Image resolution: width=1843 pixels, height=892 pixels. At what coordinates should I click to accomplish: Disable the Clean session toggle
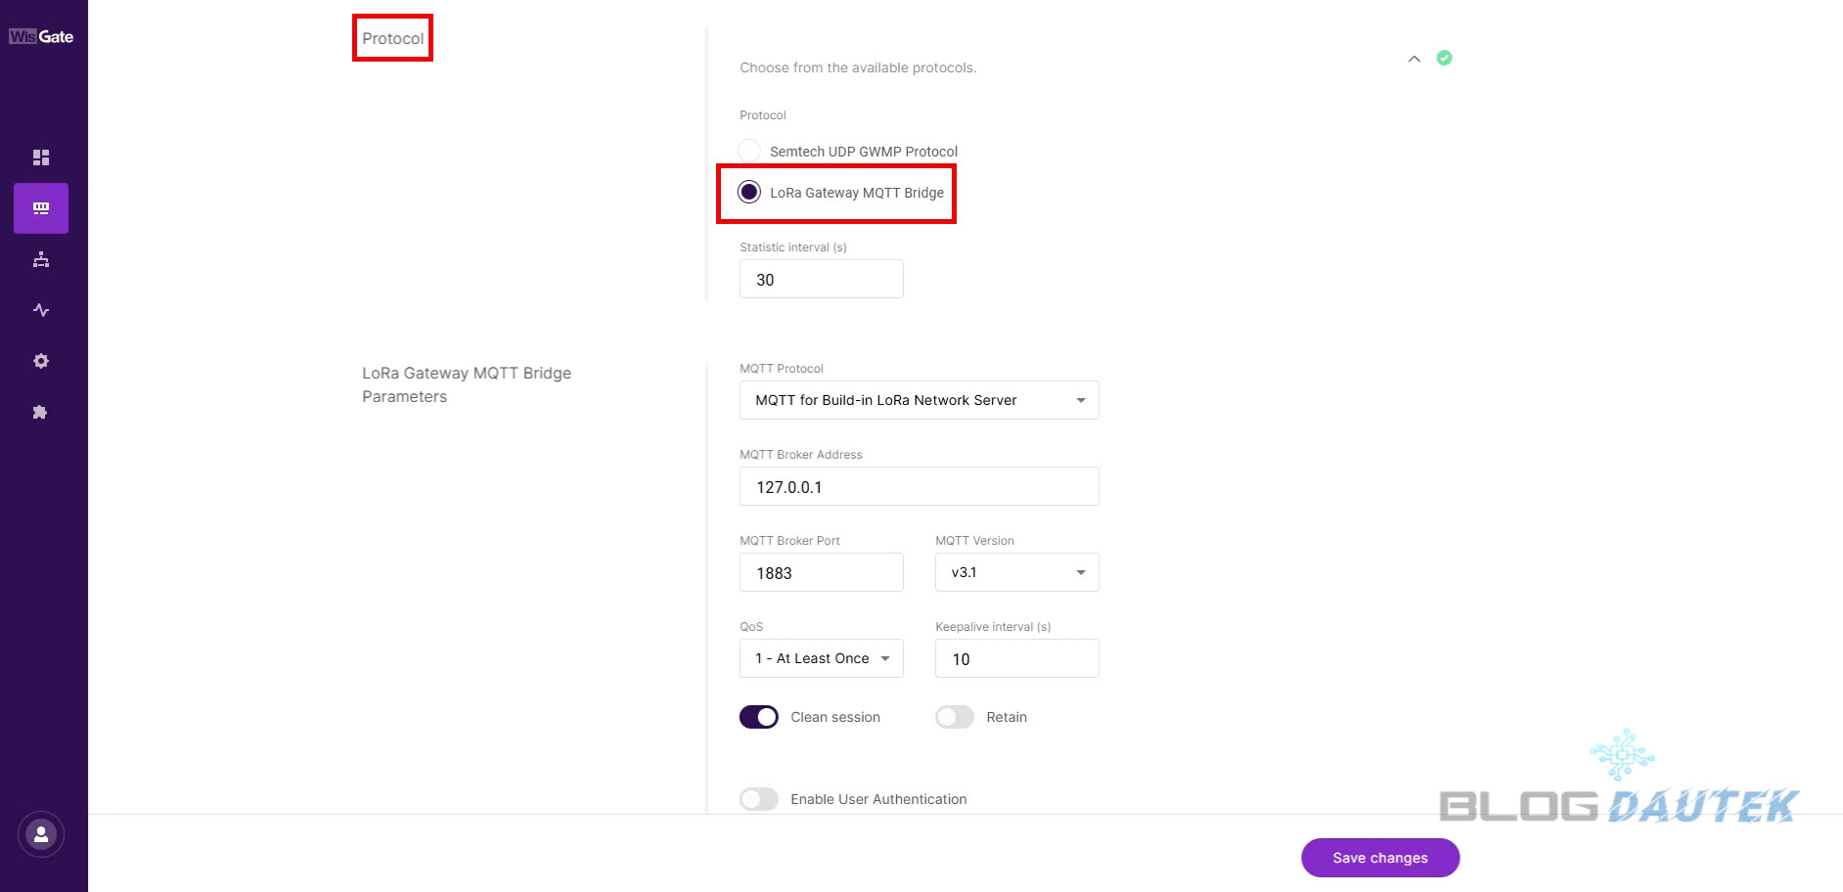[759, 717]
